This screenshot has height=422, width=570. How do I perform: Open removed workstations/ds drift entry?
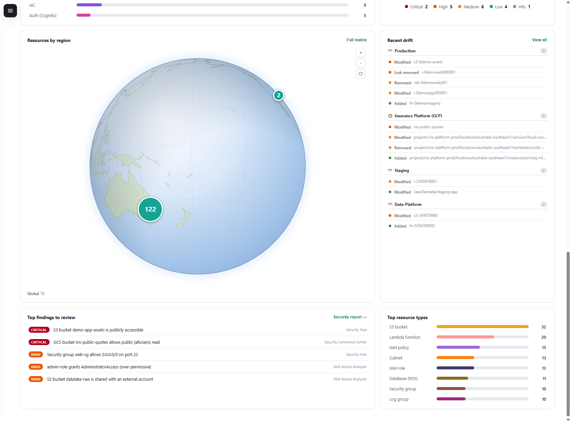468,148
